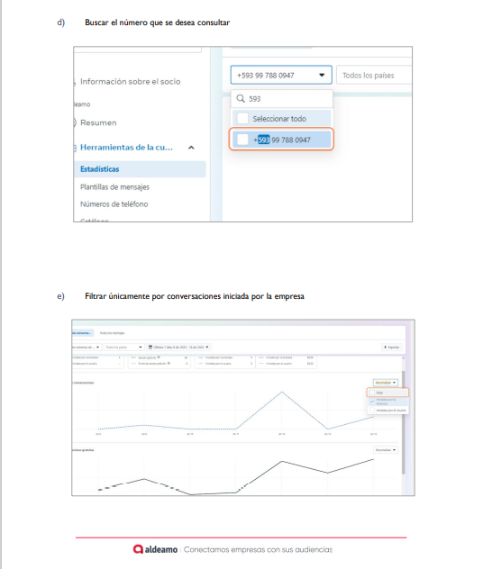Tick the Seleccionar todo checkbox
The height and width of the screenshot is (569, 483).
pyautogui.click(x=242, y=118)
